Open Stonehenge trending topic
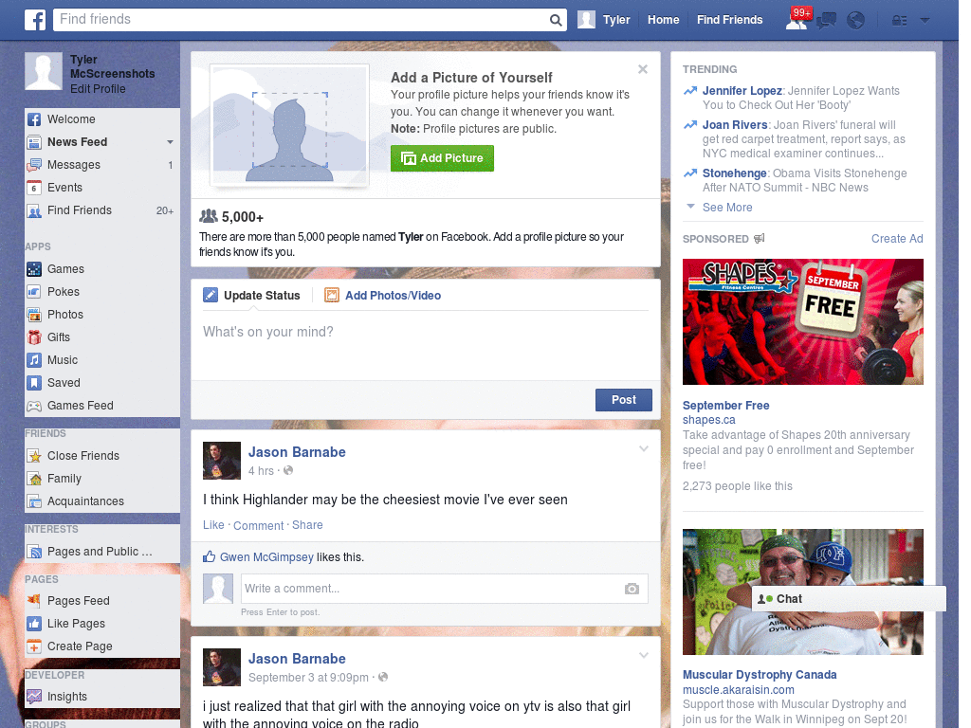Viewport: 971px width, 728px height. 735,173
